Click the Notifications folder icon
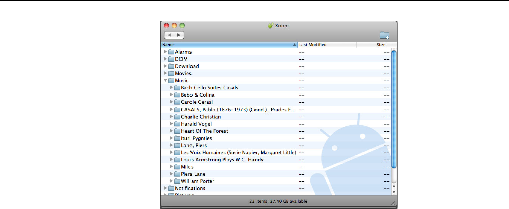Image resolution: width=509 pixels, height=209 pixels. [x=171, y=188]
